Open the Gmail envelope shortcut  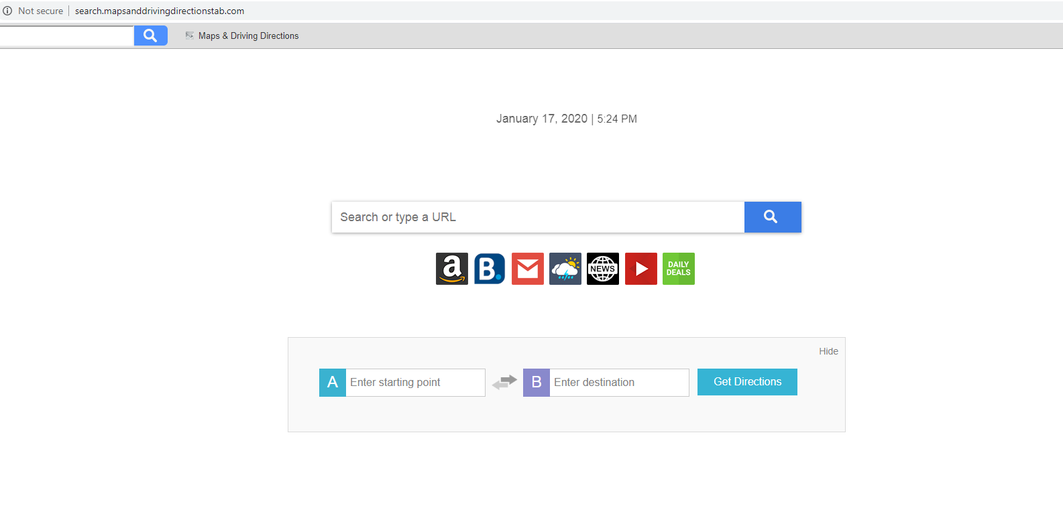point(527,269)
